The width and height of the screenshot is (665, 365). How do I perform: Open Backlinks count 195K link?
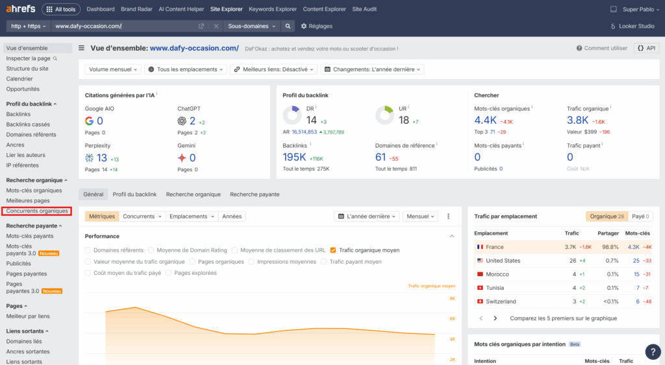(294, 157)
